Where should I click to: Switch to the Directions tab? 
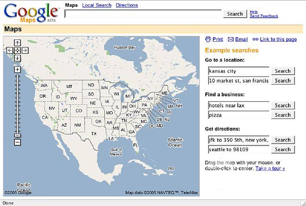click(127, 5)
